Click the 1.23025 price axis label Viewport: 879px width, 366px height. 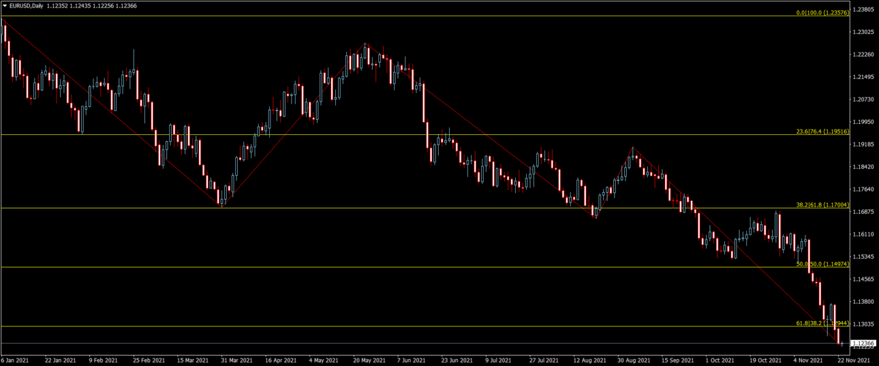tap(864, 32)
